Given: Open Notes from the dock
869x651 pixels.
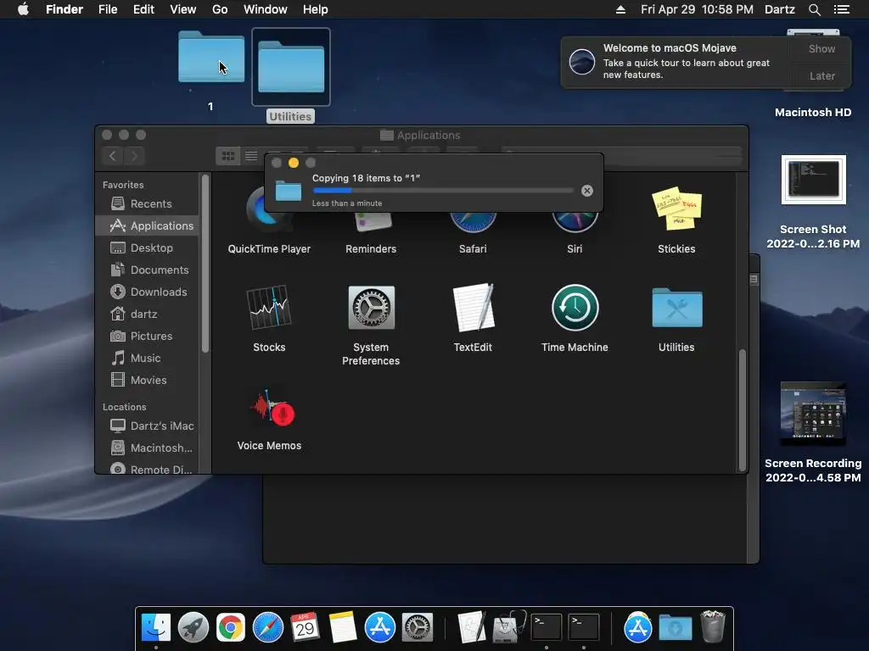Looking at the screenshot, I should (x=343, y=627).
